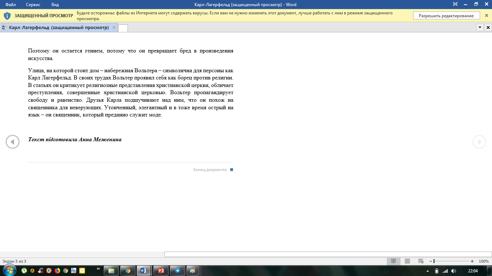
Task: Open the document tab list dropdown
Action: (480, 28)
